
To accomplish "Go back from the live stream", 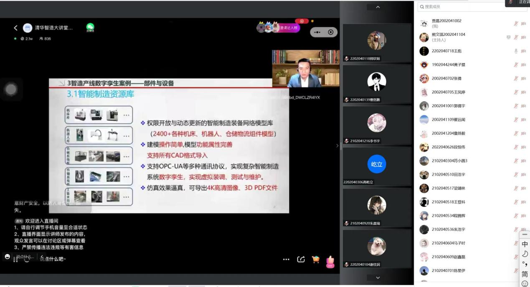I will [16, 28].
